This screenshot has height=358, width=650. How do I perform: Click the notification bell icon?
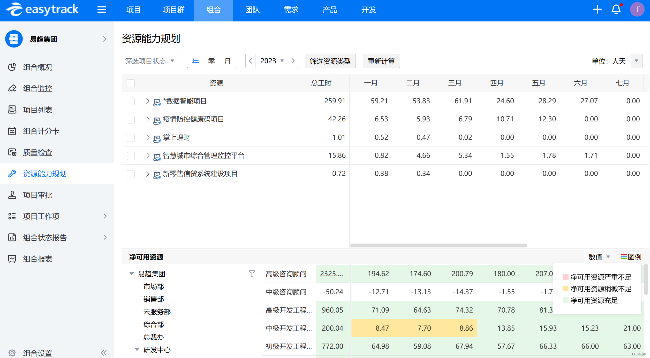[x=616, y=10]
